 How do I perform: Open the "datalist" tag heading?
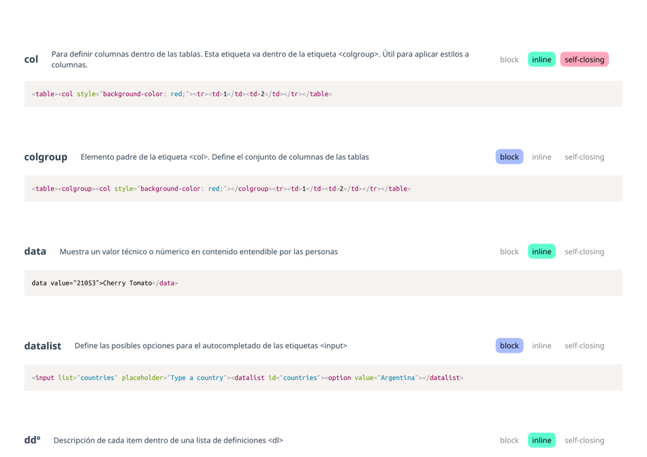pos(42,345)
